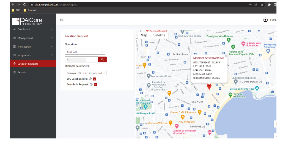Click Parque de la Amistad pin

[233, 47]
